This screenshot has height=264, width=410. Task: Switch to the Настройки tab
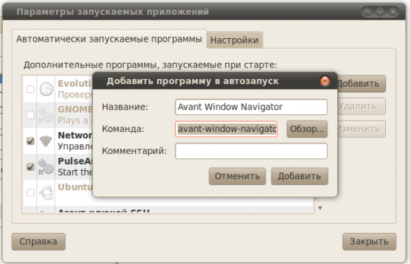234,40
